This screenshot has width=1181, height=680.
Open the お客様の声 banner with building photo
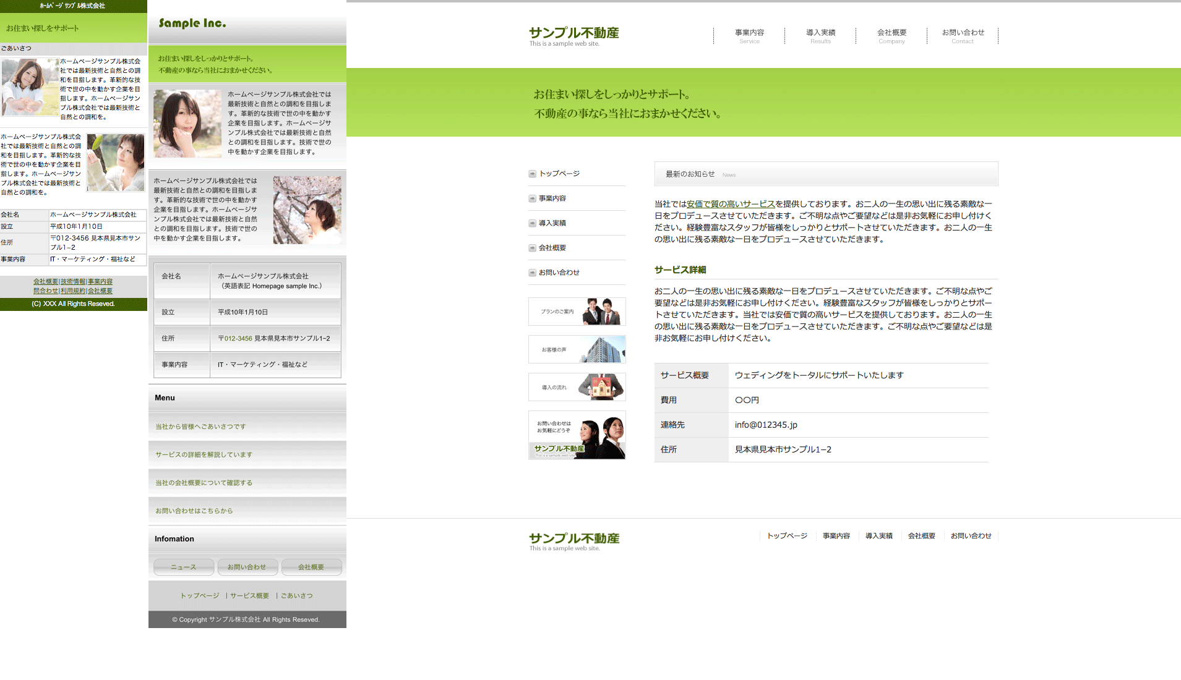pos(577,349)
